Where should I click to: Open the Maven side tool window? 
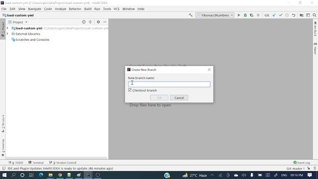click(x=315, y=49)
